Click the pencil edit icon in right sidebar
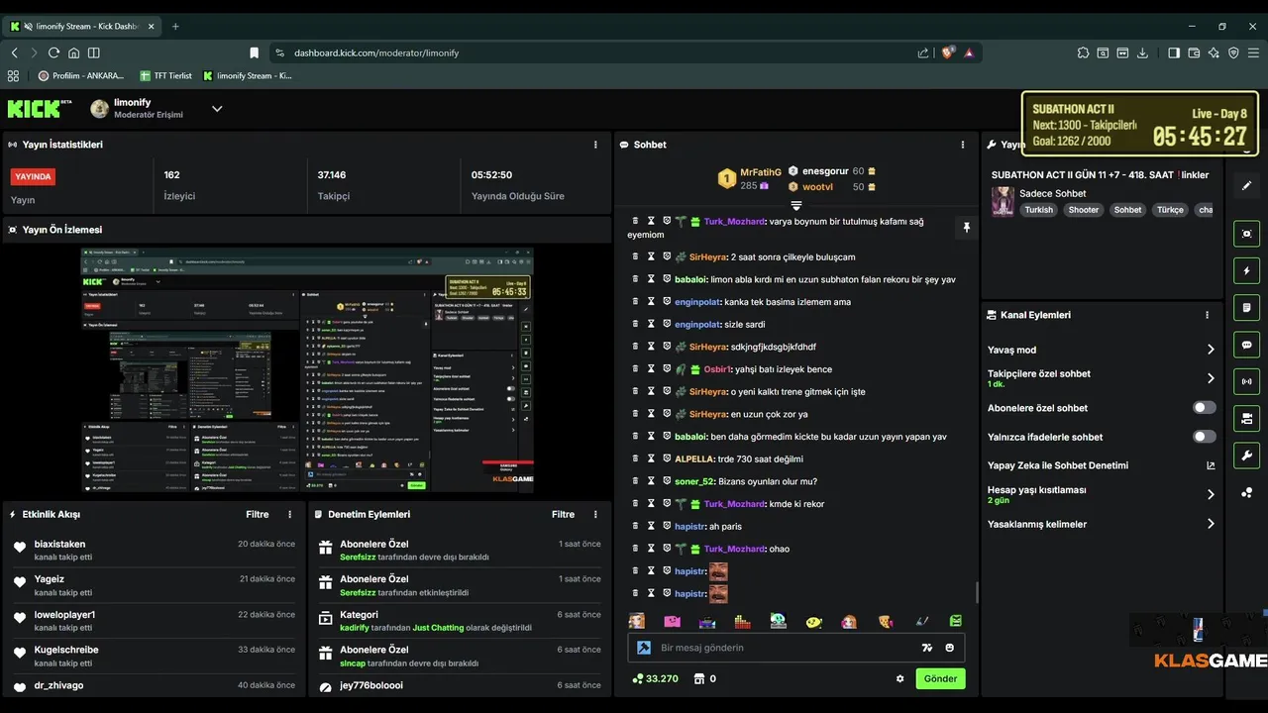 [x=1246, y=185]
